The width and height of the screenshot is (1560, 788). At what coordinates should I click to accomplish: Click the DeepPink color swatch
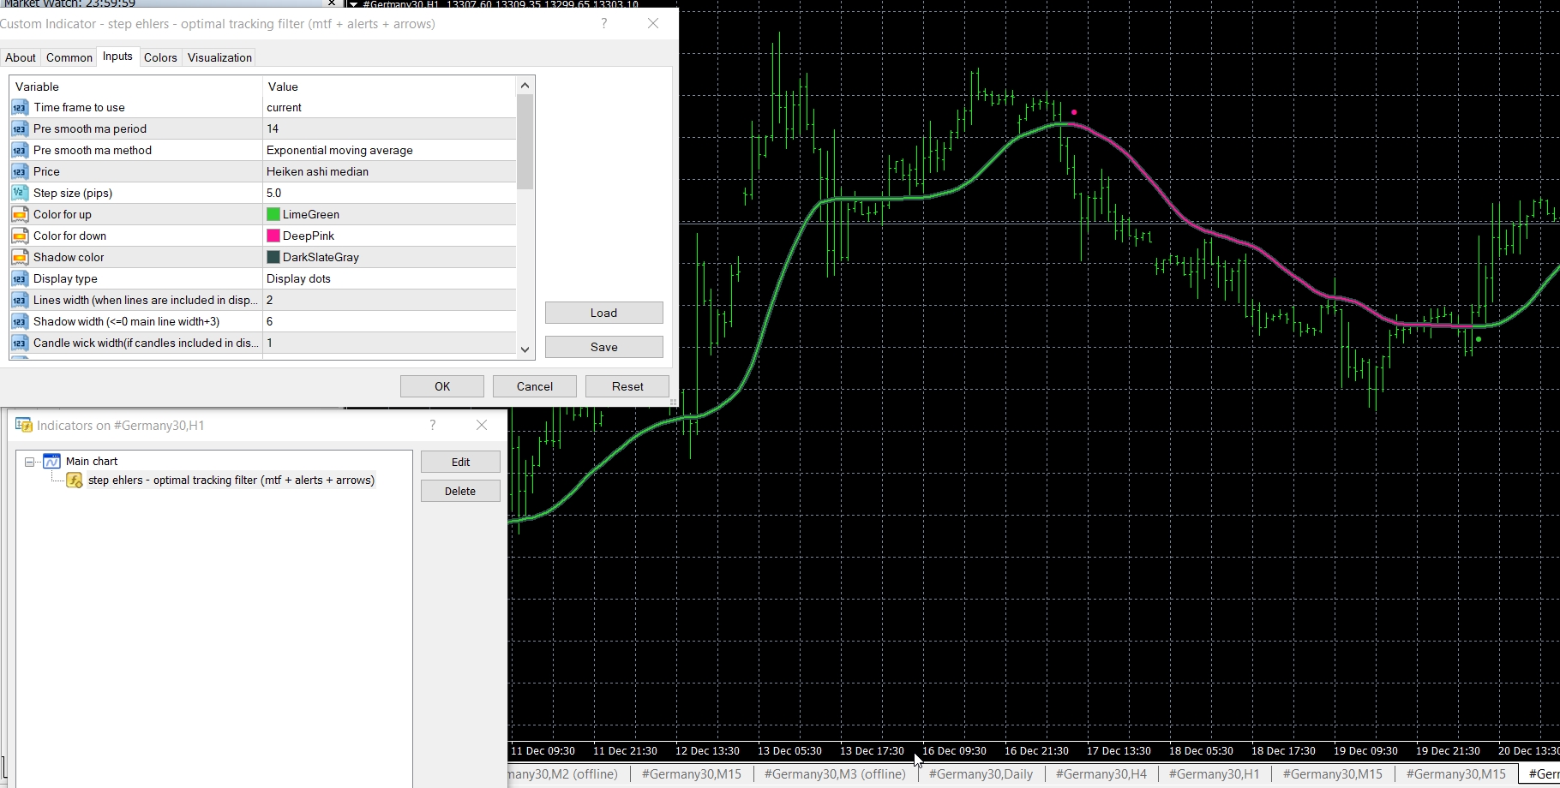[x=273, y=236]
